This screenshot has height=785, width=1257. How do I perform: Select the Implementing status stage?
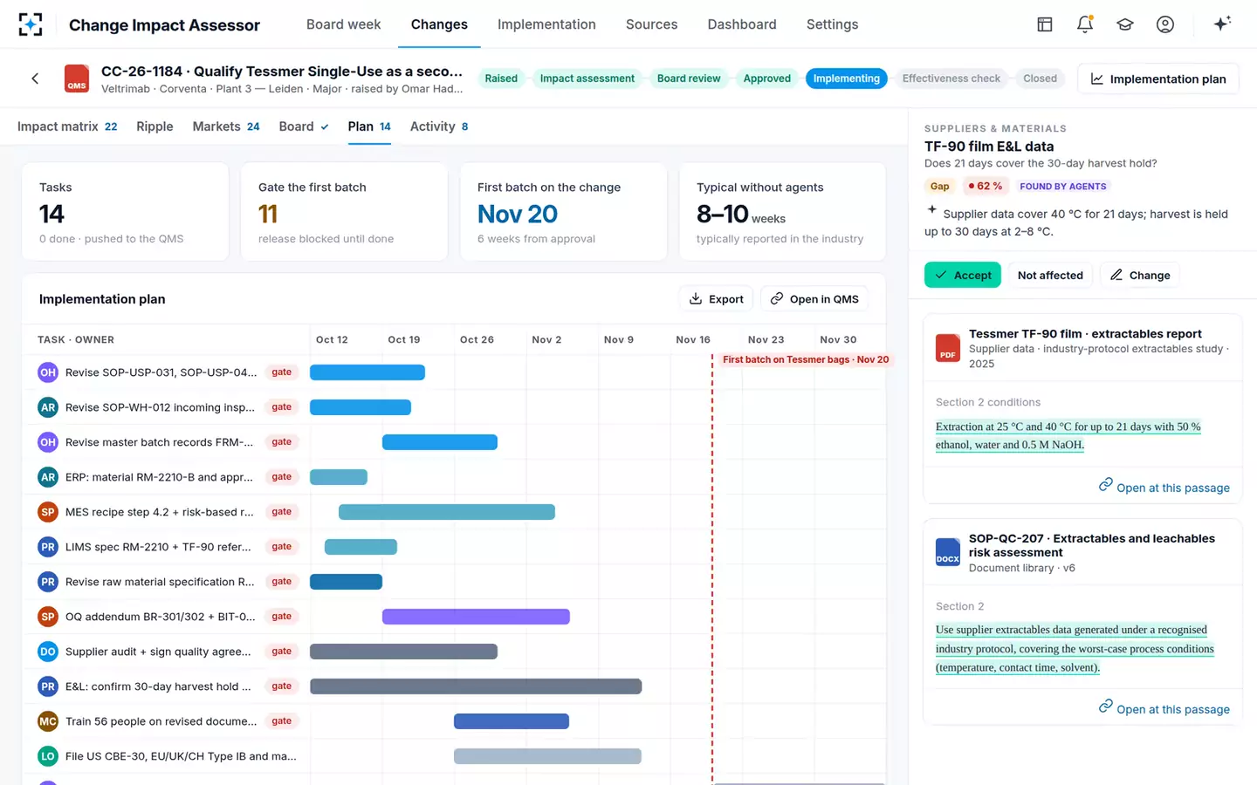[x=846, y=78]
